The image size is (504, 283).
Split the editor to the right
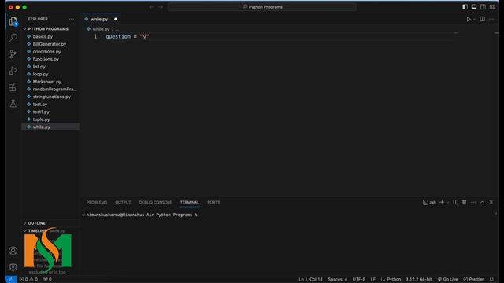(x=483, y=19)
